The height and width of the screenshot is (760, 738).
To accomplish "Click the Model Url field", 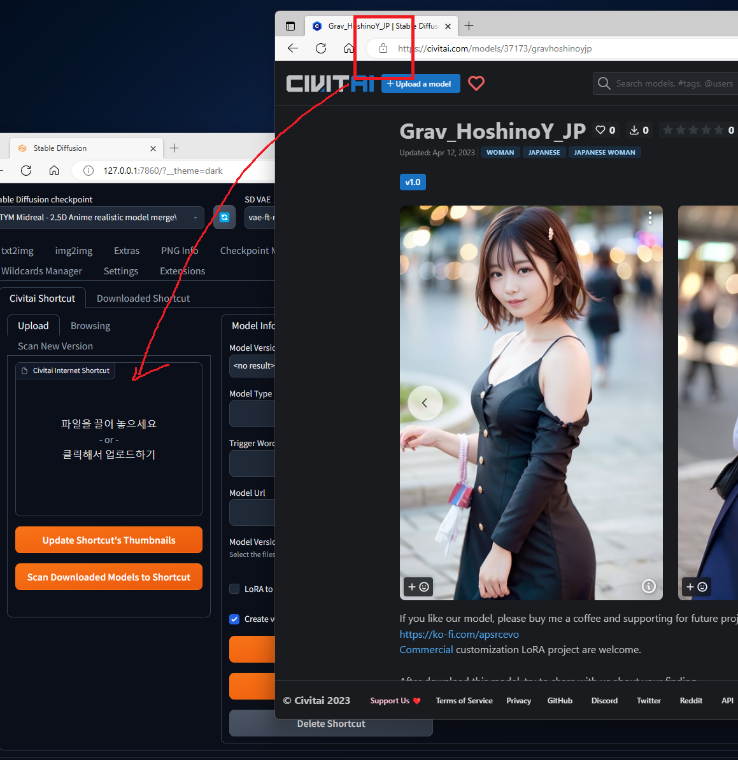I will pyautogui.click(x=252, y=513).
